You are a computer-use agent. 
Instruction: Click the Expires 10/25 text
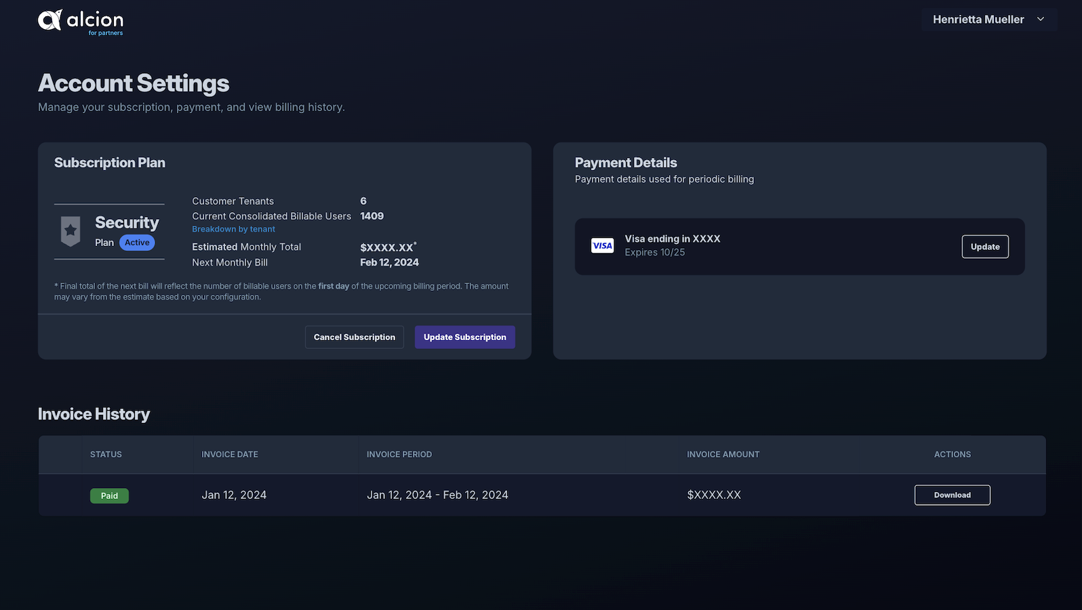[x=655, y=252]
